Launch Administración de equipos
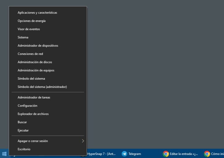The height and width of the screenshot is (158, 224). pyautogui.click(x=36, y=70)
